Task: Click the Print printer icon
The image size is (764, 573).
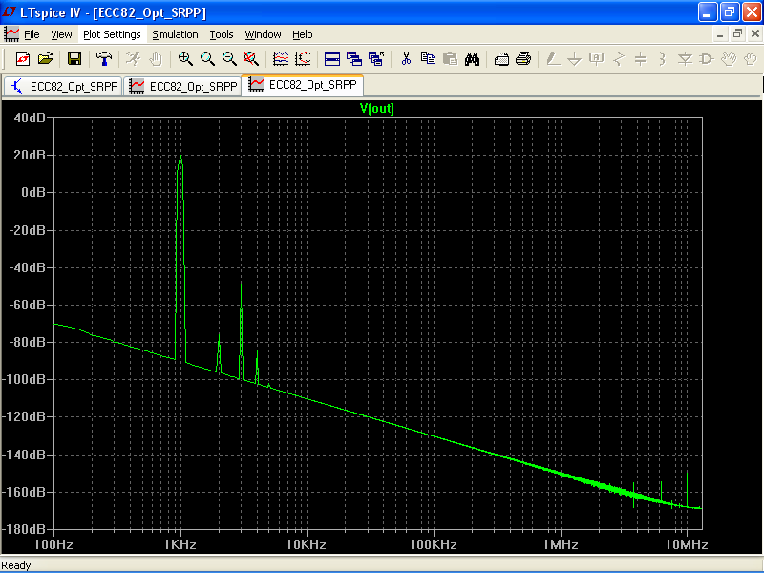Action: coord(523,59)
